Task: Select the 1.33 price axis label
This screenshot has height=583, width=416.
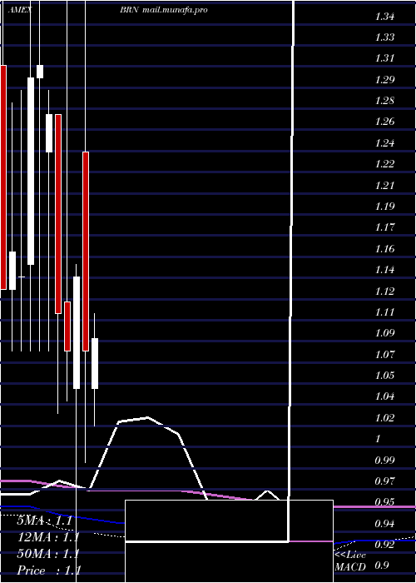Action: 384,37
